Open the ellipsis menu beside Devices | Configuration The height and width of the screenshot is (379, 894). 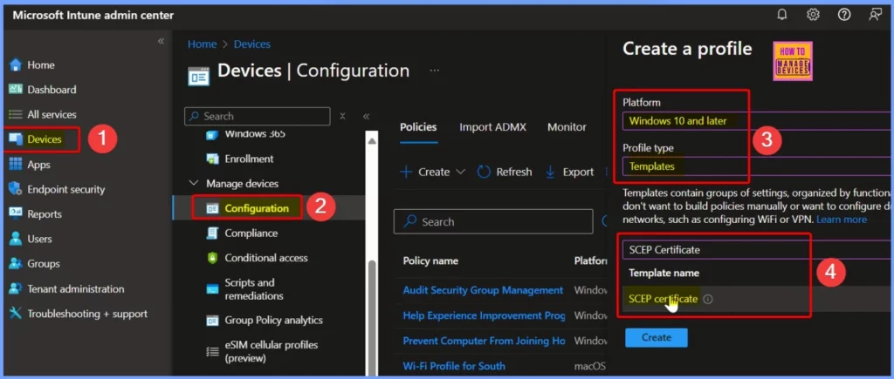pos(435,71)
